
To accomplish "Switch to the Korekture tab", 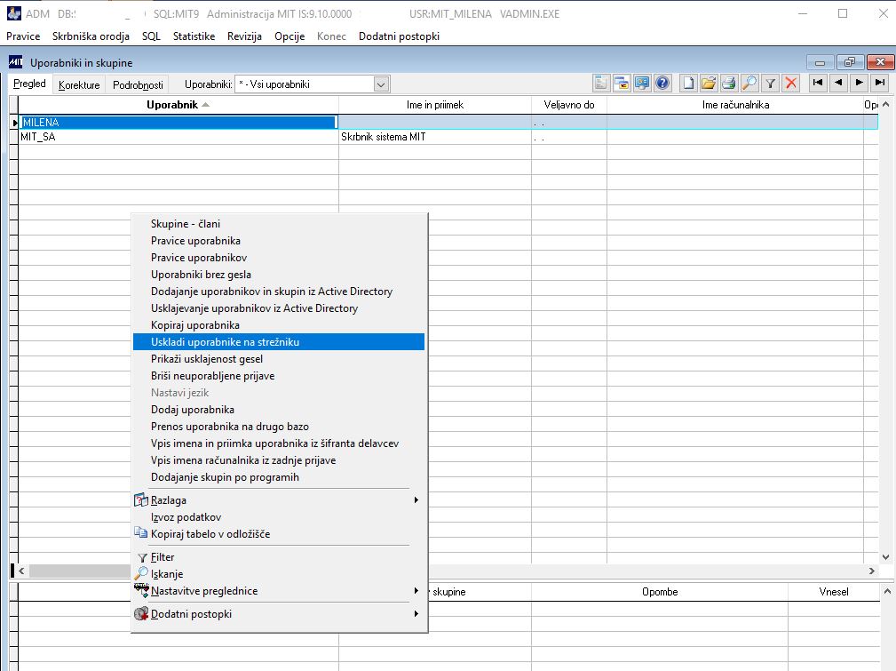I will click(79, 84).
